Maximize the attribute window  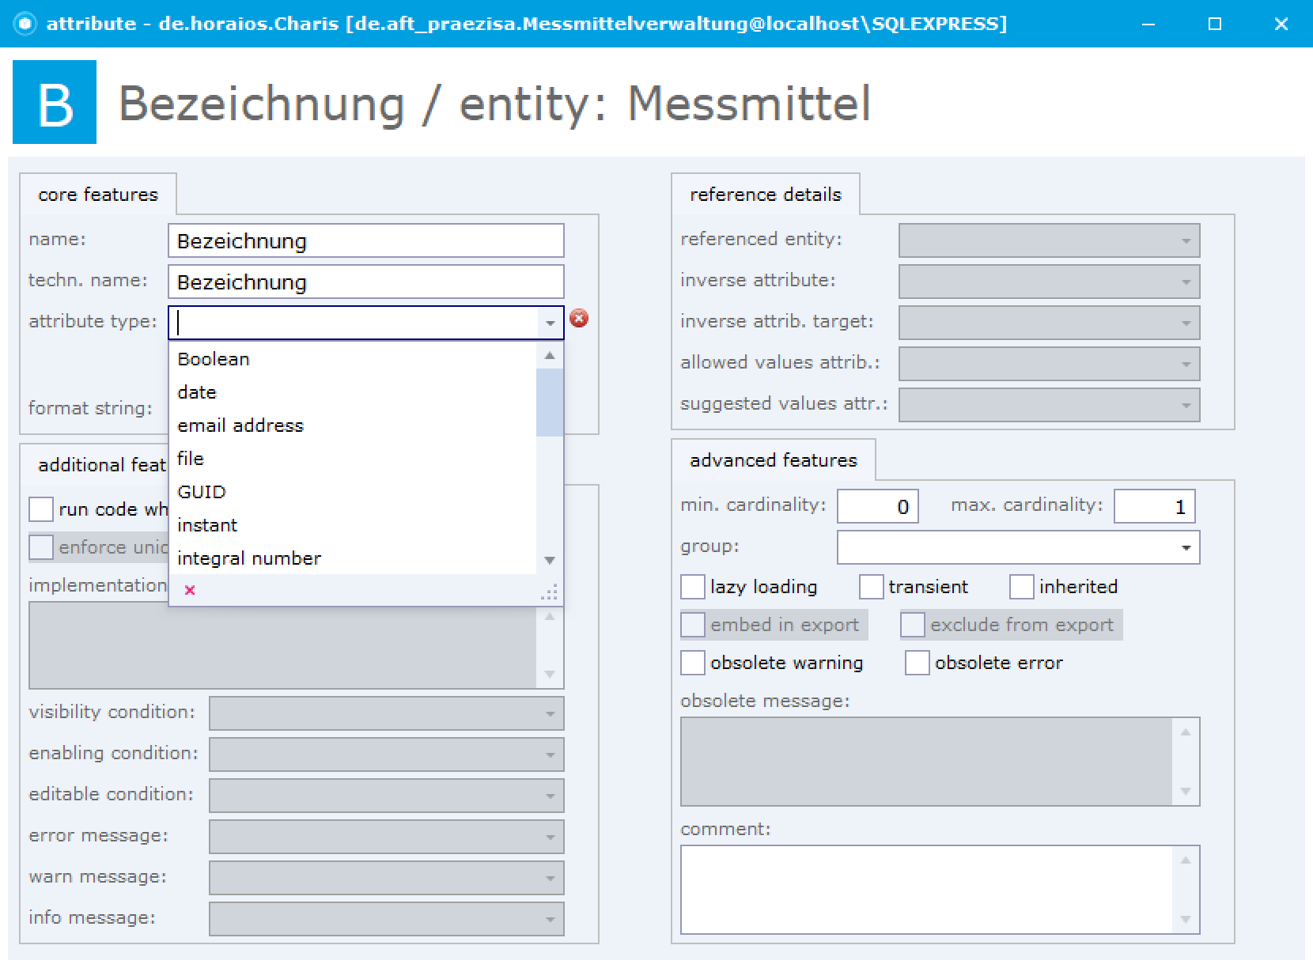click(x=1215, y=24)
